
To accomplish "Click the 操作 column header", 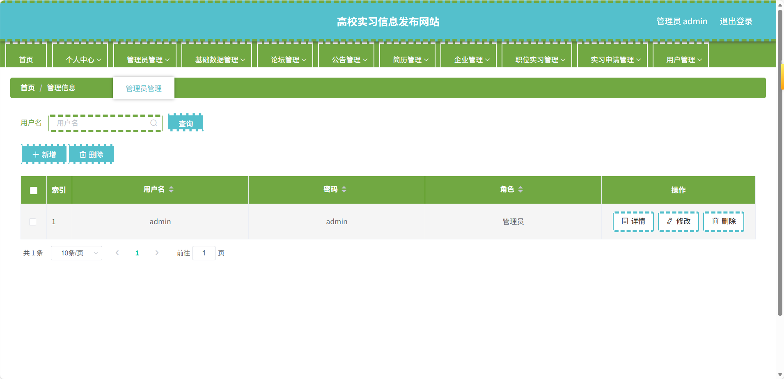I will click(x=678, y=190).
